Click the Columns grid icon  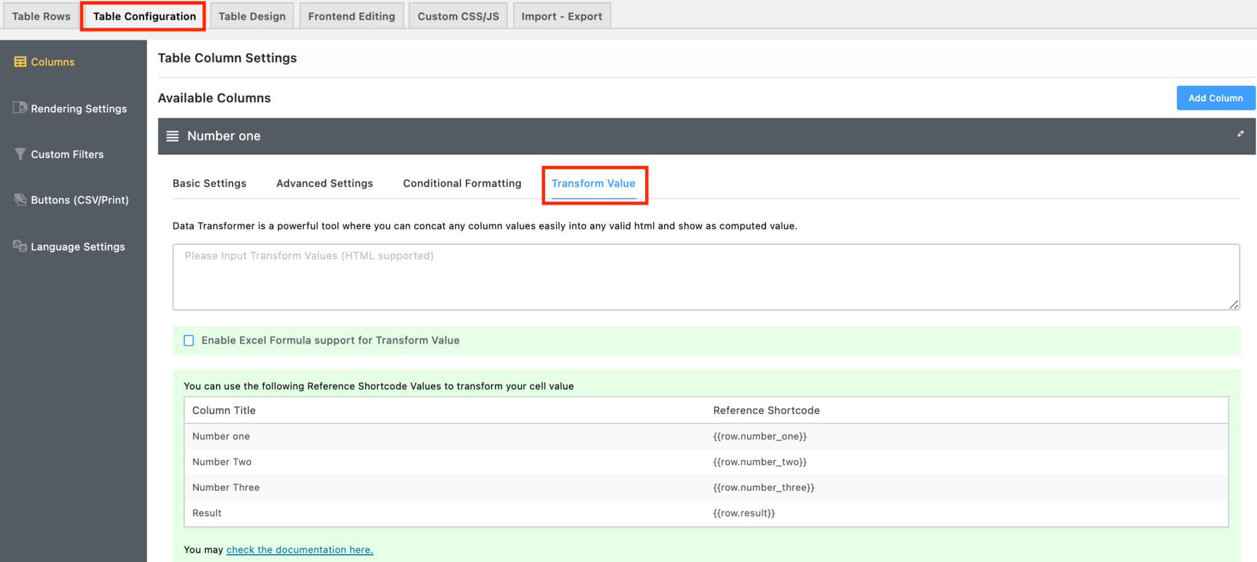click(20, 61)
